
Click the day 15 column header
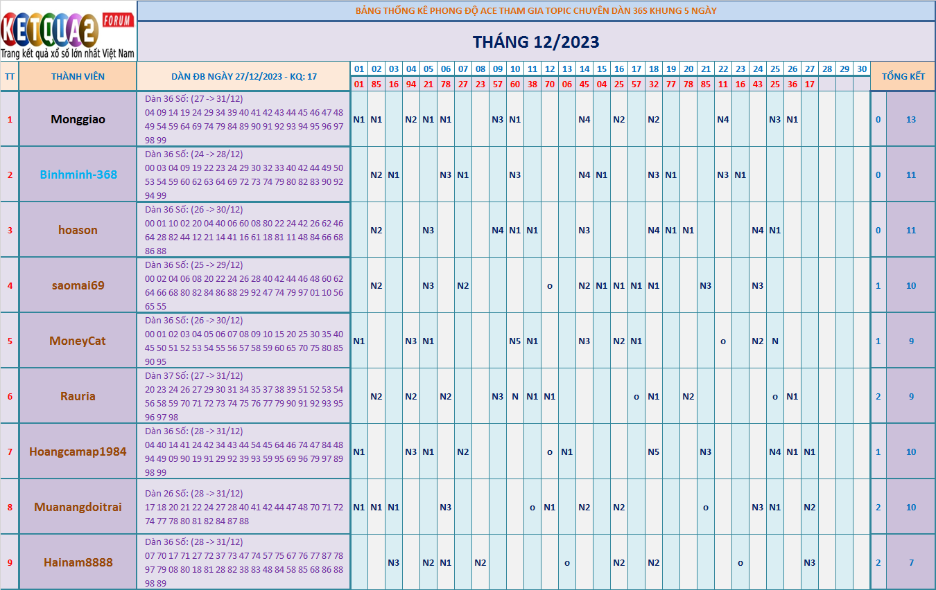(602, 69)
